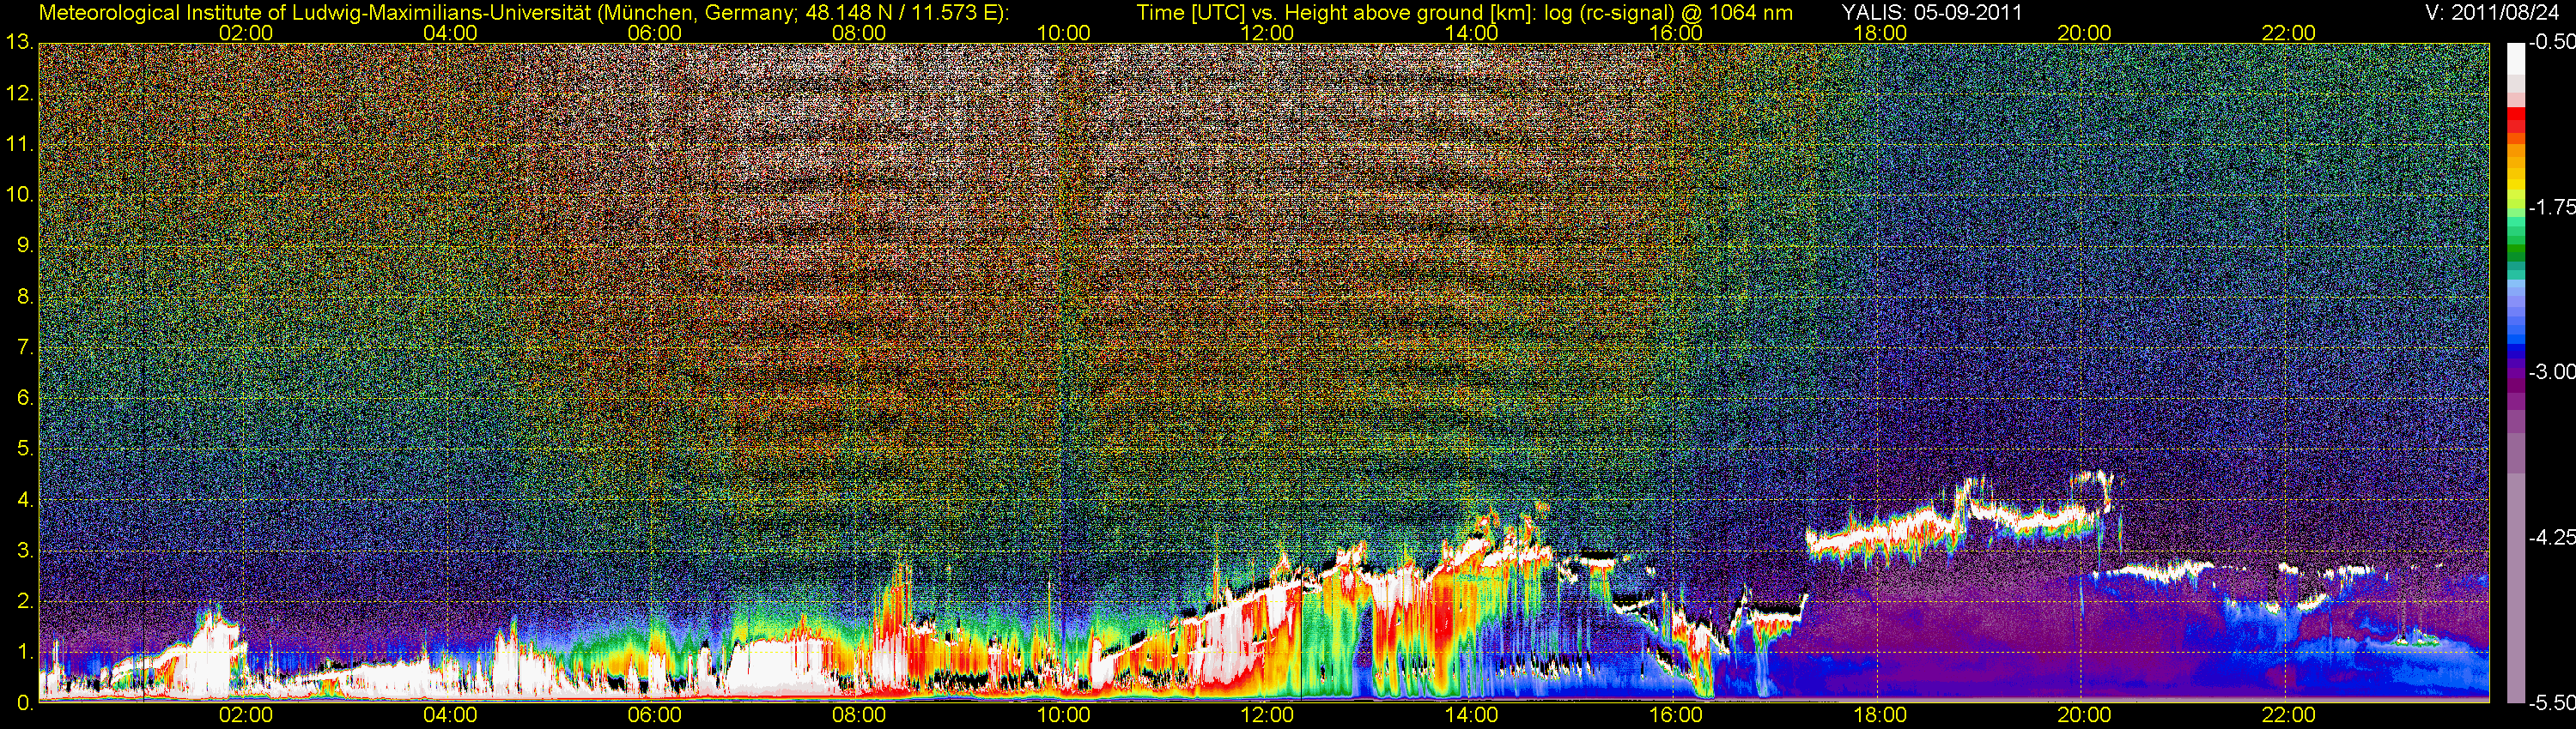
Task: Click the "2." height axis label
Action: click(x=25, y=601)
